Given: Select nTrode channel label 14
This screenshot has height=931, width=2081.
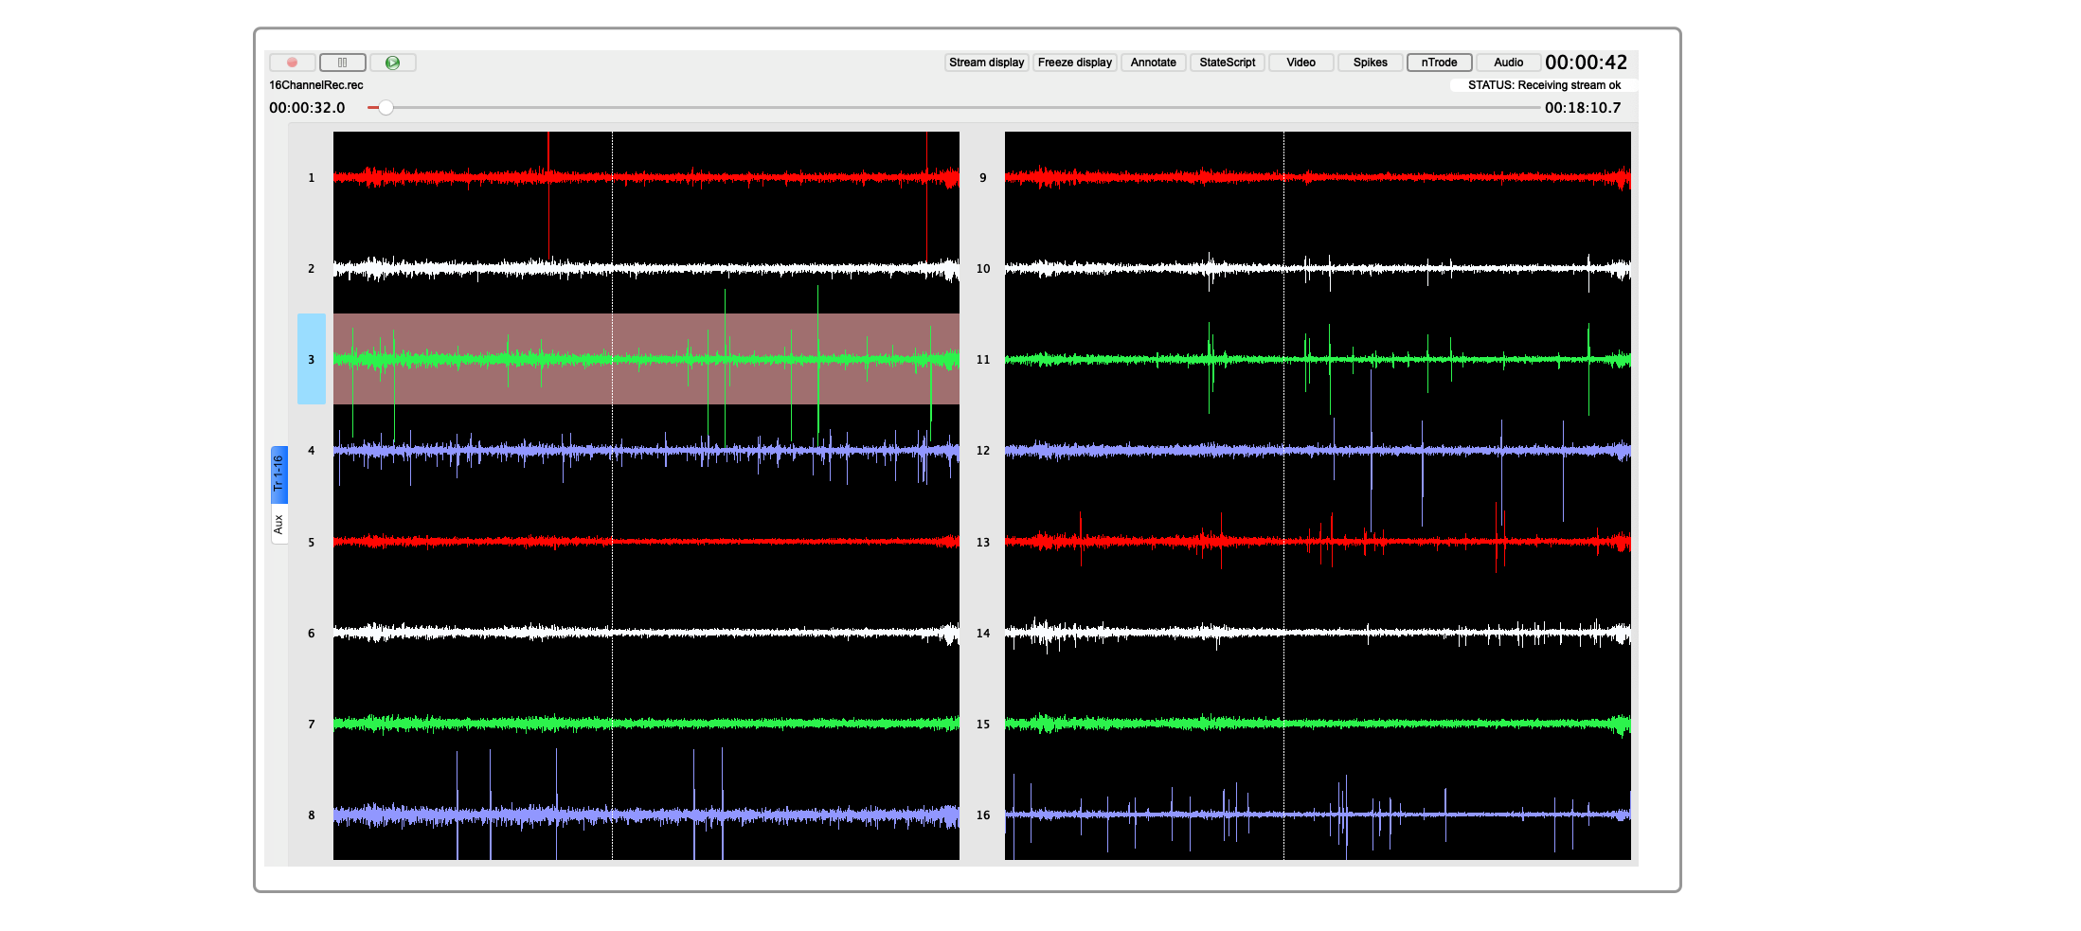Looking at the screenshot, I should tap(983, 633).
